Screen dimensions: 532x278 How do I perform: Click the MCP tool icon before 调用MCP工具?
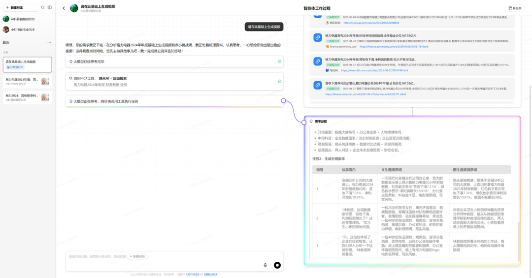point(71,78)
